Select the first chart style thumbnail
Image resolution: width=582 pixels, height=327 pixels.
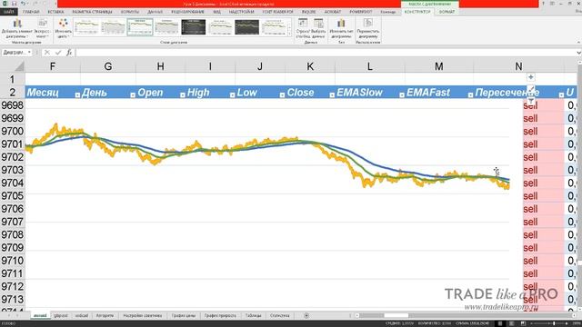[86, 27]
